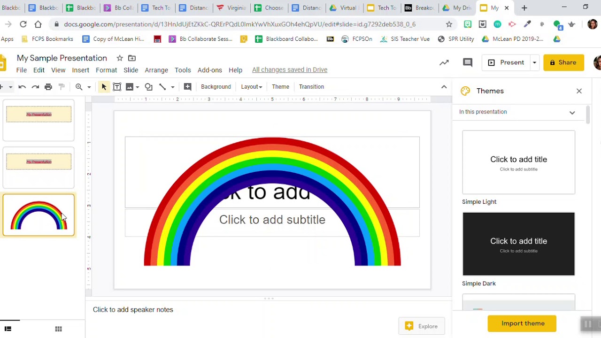
Task: Click the Theme button in toolbar
Action: coord(280,87)
